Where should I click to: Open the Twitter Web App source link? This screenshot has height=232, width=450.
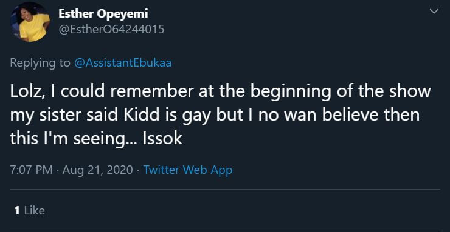[188, 170]
